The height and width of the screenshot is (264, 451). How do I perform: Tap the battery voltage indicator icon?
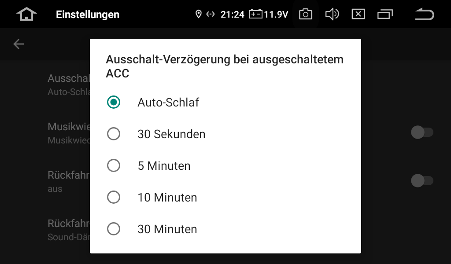tap(256, 14)
